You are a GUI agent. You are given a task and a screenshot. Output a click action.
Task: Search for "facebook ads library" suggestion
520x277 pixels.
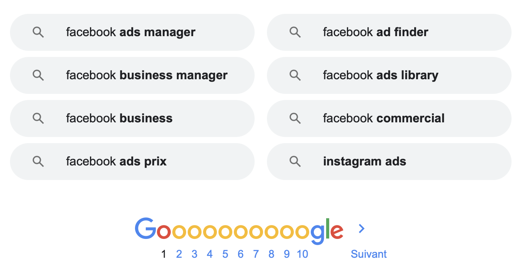point(380,75)
